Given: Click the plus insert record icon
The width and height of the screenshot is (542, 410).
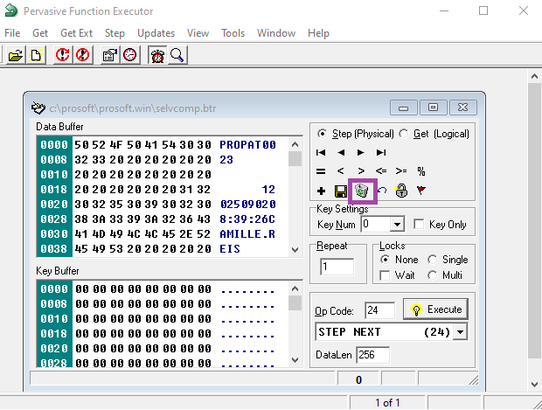Looking at the screenshot, I should point(321,190).
